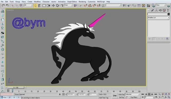Image resolution: width=171 pixels, height=99 pixels.
Task: Open the Layer Manager icon
Action: coord(134,5)
